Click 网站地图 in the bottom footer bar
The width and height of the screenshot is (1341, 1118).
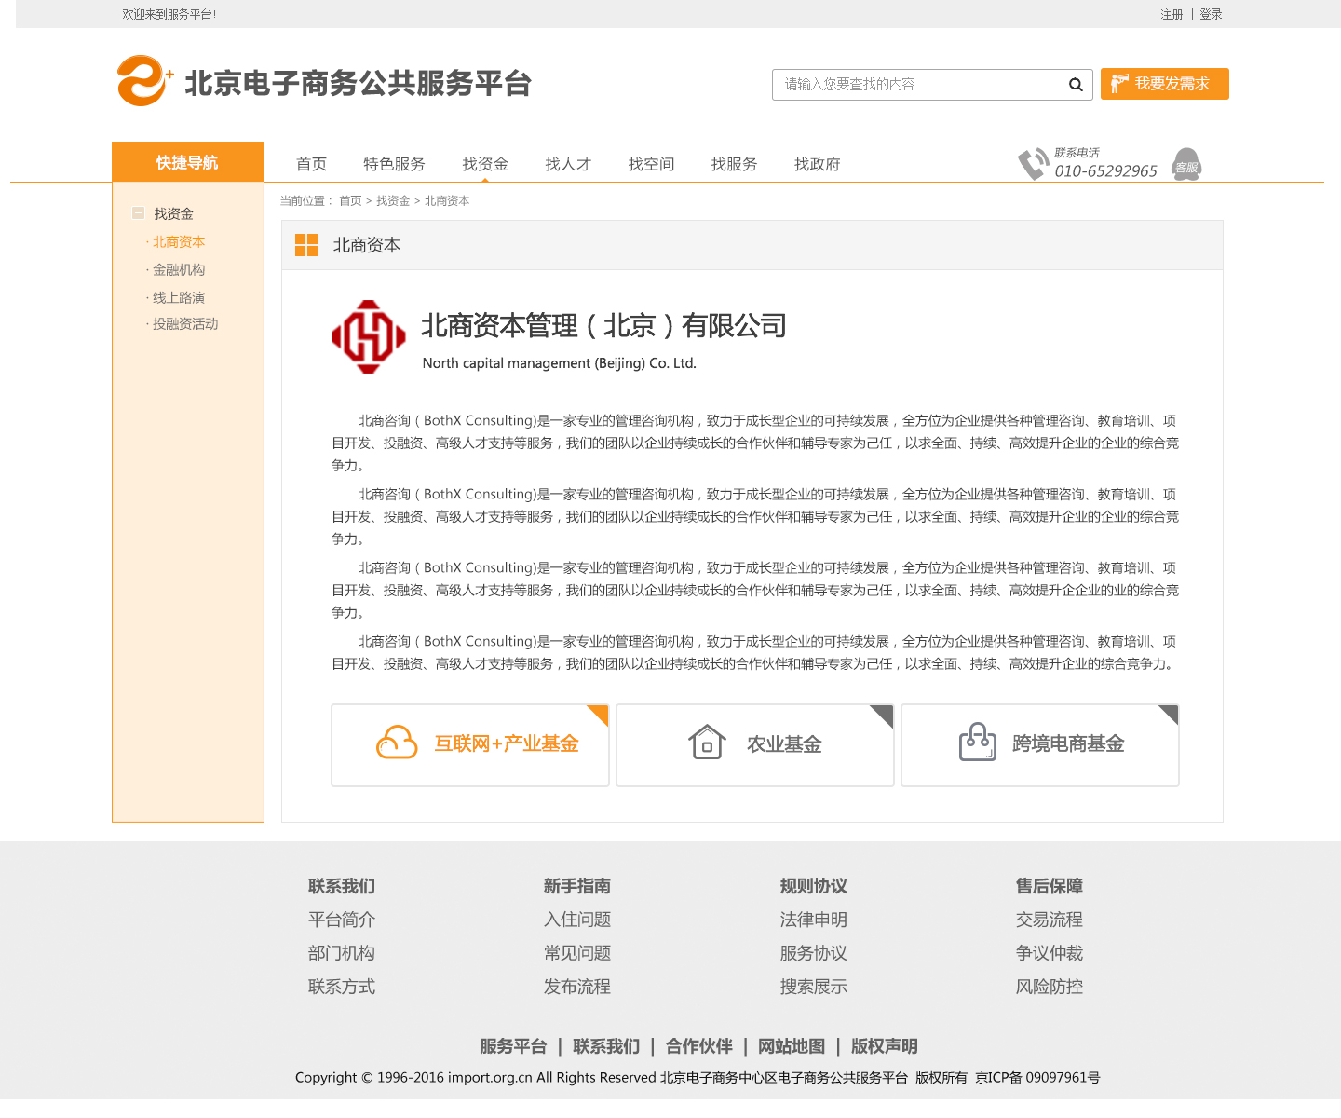click(792, 1046)
